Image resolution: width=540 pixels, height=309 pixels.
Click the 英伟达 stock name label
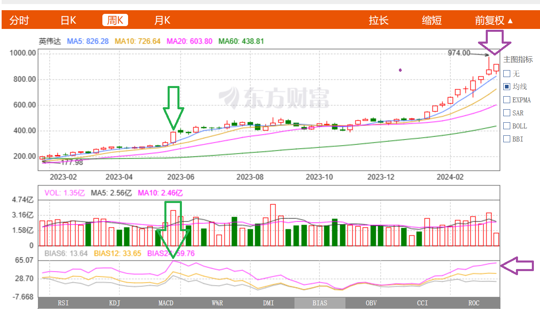click(50, 41)
